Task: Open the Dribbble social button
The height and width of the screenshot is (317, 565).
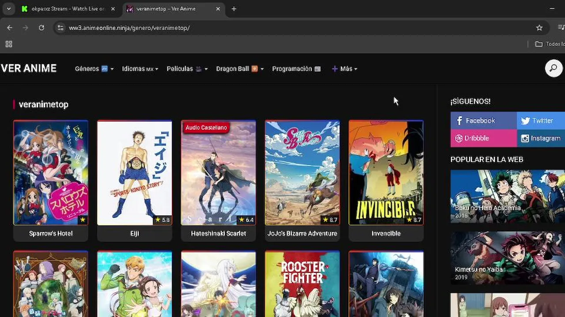Action: tap(483, 138)
